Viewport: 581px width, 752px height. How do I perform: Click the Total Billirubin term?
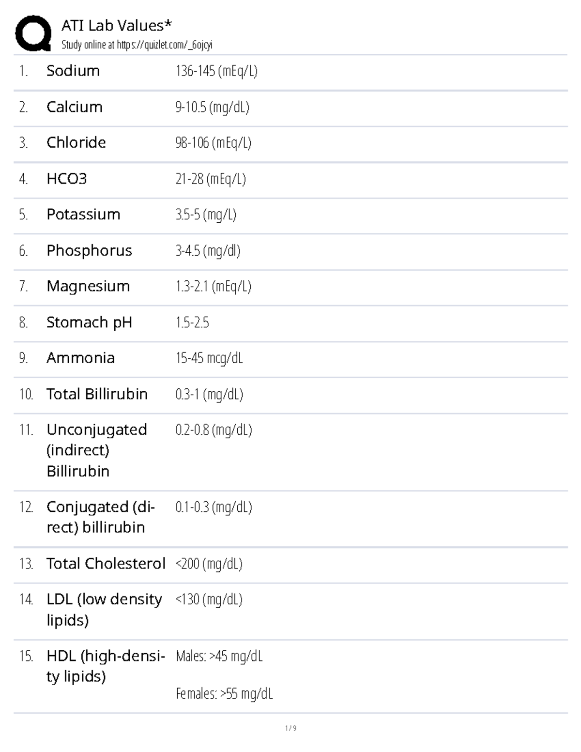[97, 394]
